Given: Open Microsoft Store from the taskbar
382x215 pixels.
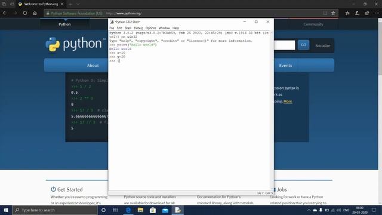Looking at the screenshot, I should click(153, 210).
